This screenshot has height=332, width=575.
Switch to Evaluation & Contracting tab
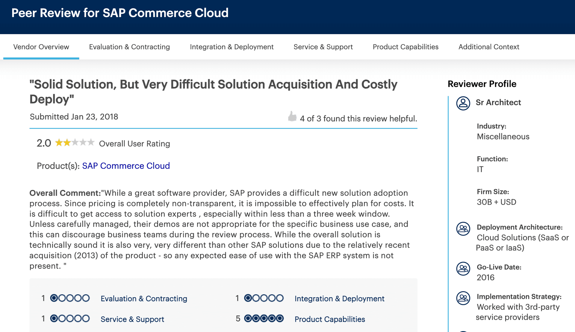129,47
